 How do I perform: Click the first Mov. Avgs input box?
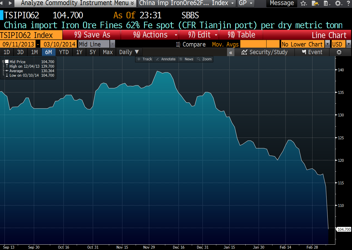(x=253, y=44)
